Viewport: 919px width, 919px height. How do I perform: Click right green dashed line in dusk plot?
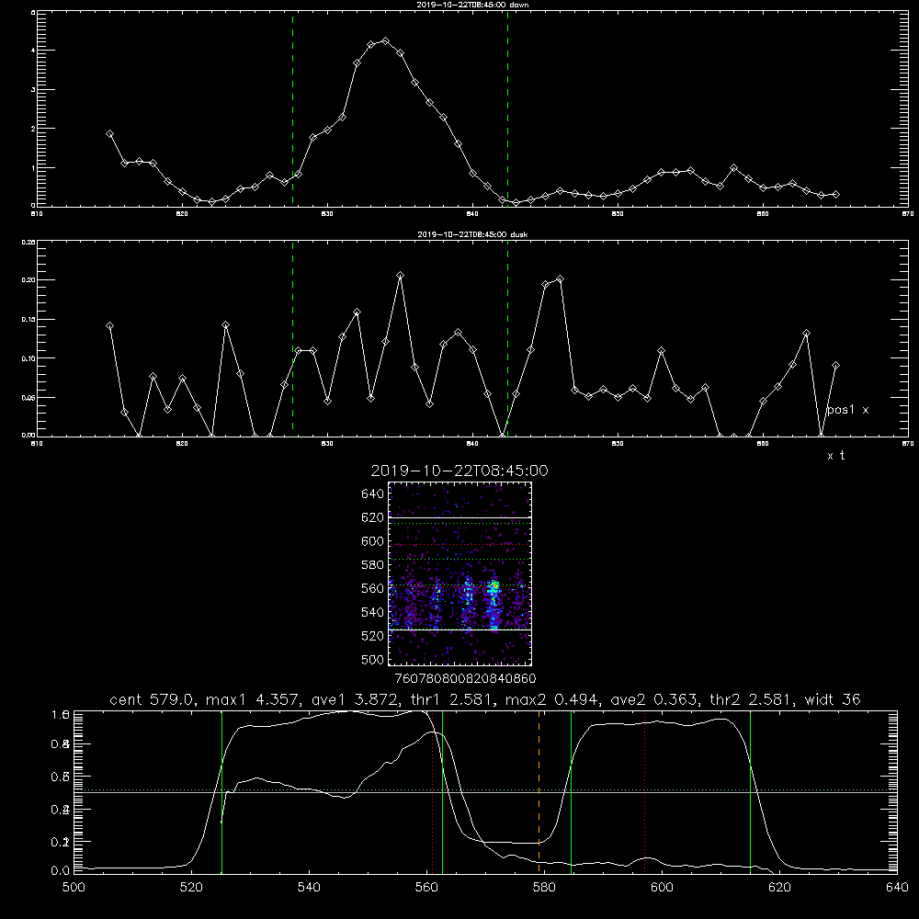(507, 338)
